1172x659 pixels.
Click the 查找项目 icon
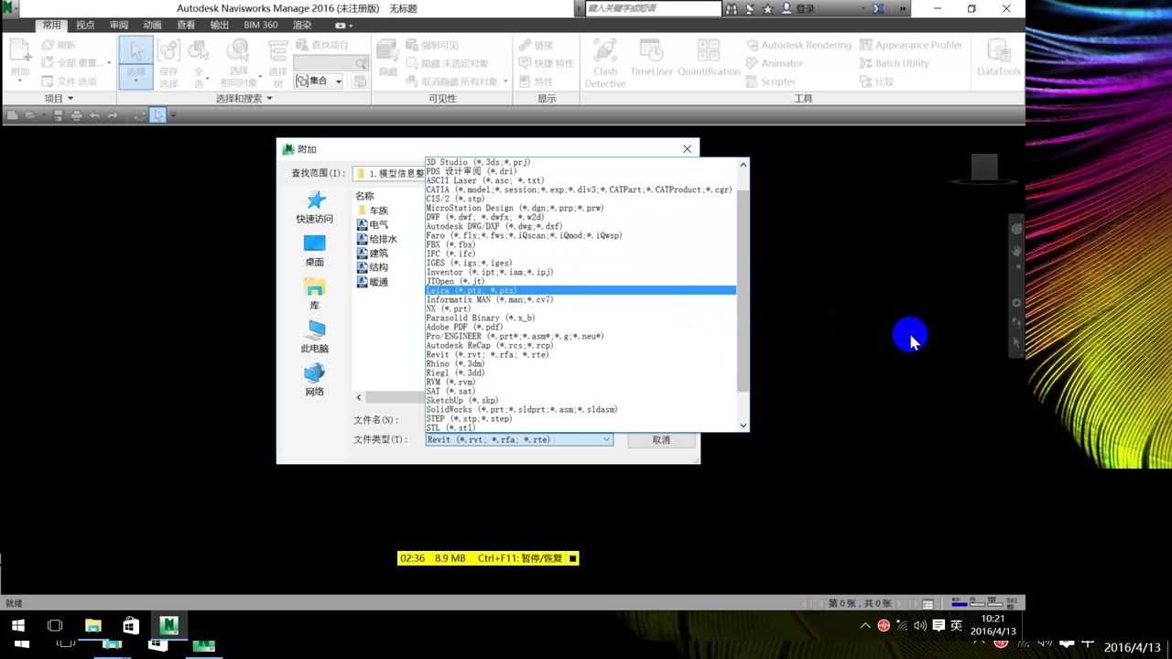pyautogui.click(x=302, y=45)
